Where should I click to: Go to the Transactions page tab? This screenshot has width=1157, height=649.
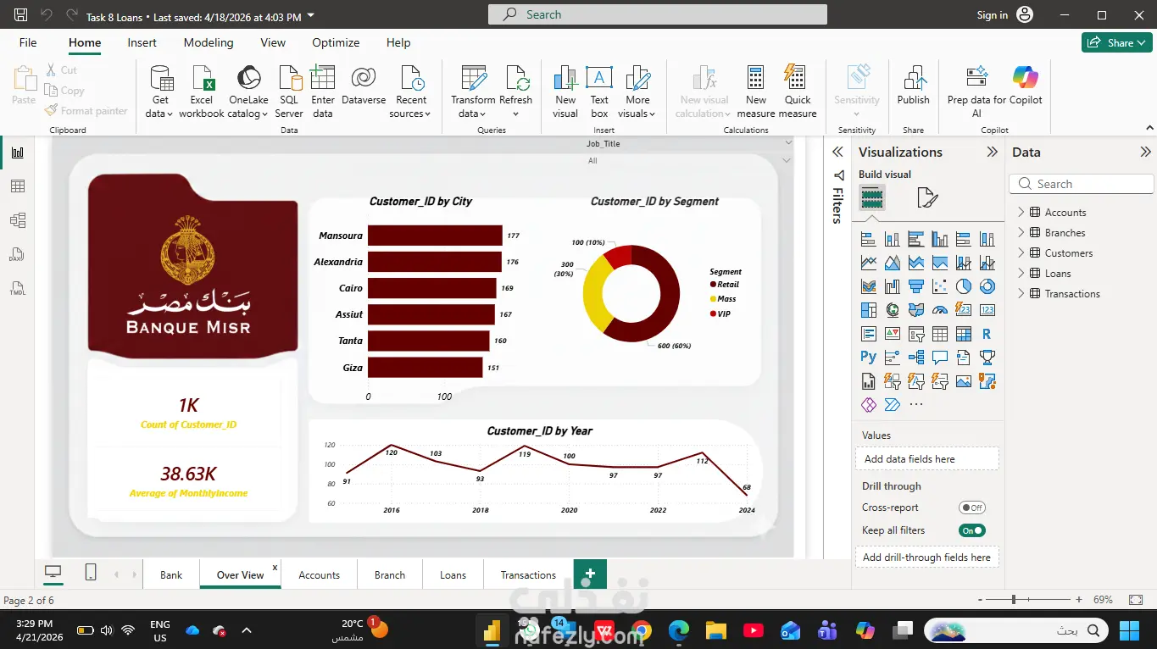(x=528, y=574)
